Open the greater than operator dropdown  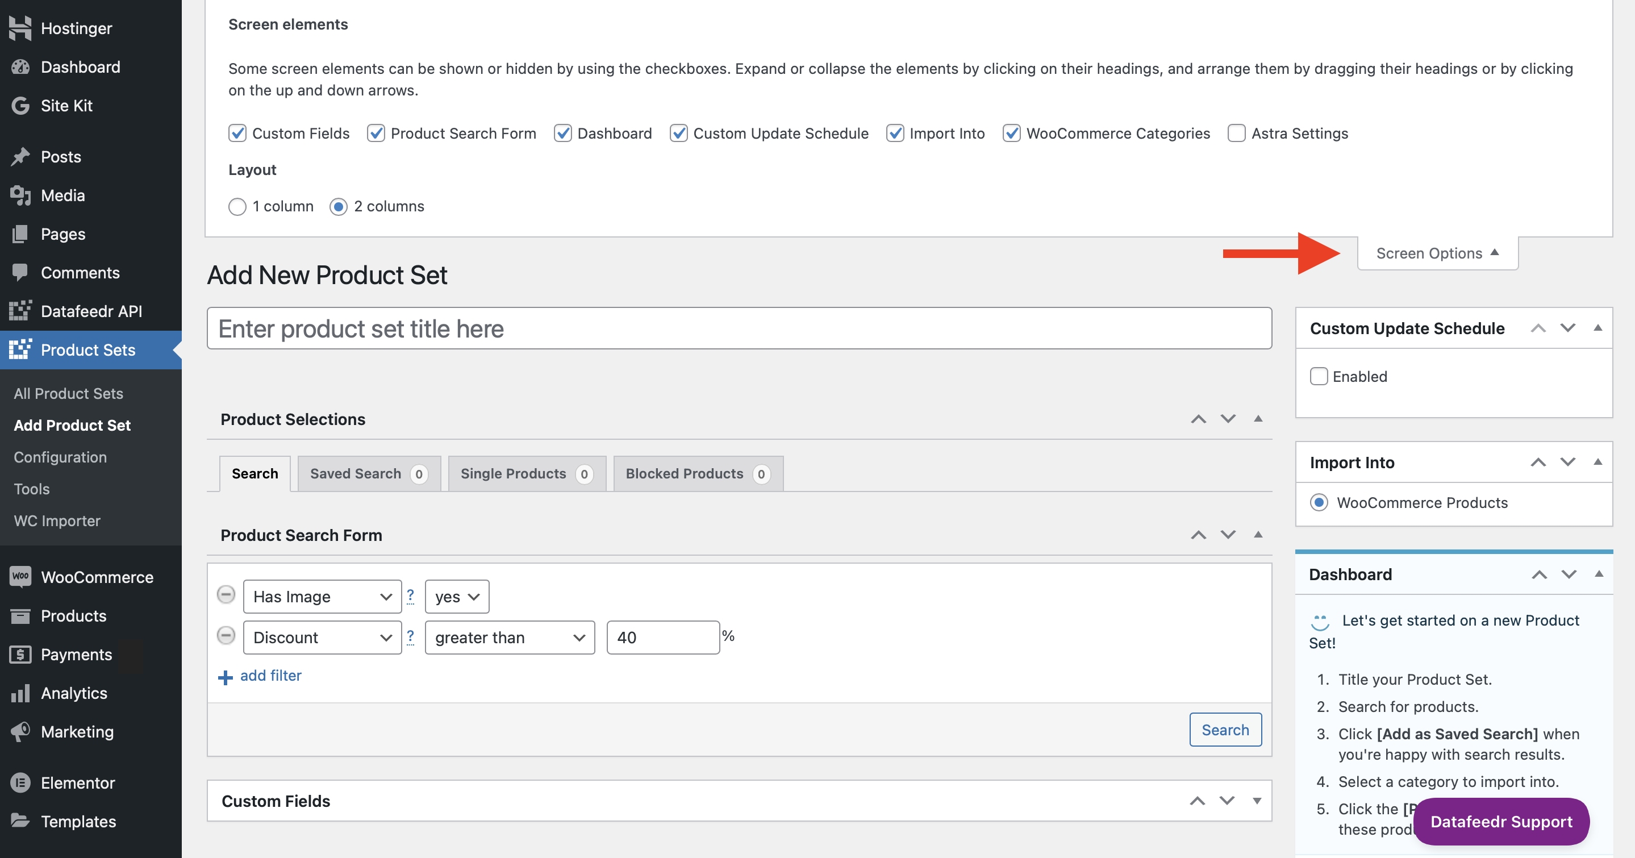point(509,637)
